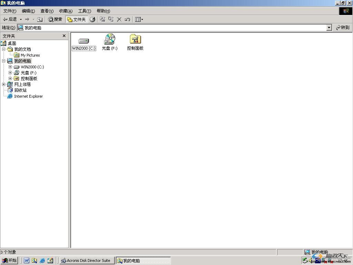Launch Explorer search icon in quick launch
Viewport: 353px width, 265px height.
pos(34,261)
